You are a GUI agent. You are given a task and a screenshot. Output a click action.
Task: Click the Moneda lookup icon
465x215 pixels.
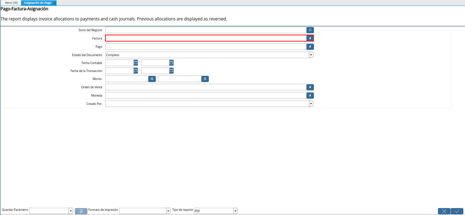coord(310,96)
